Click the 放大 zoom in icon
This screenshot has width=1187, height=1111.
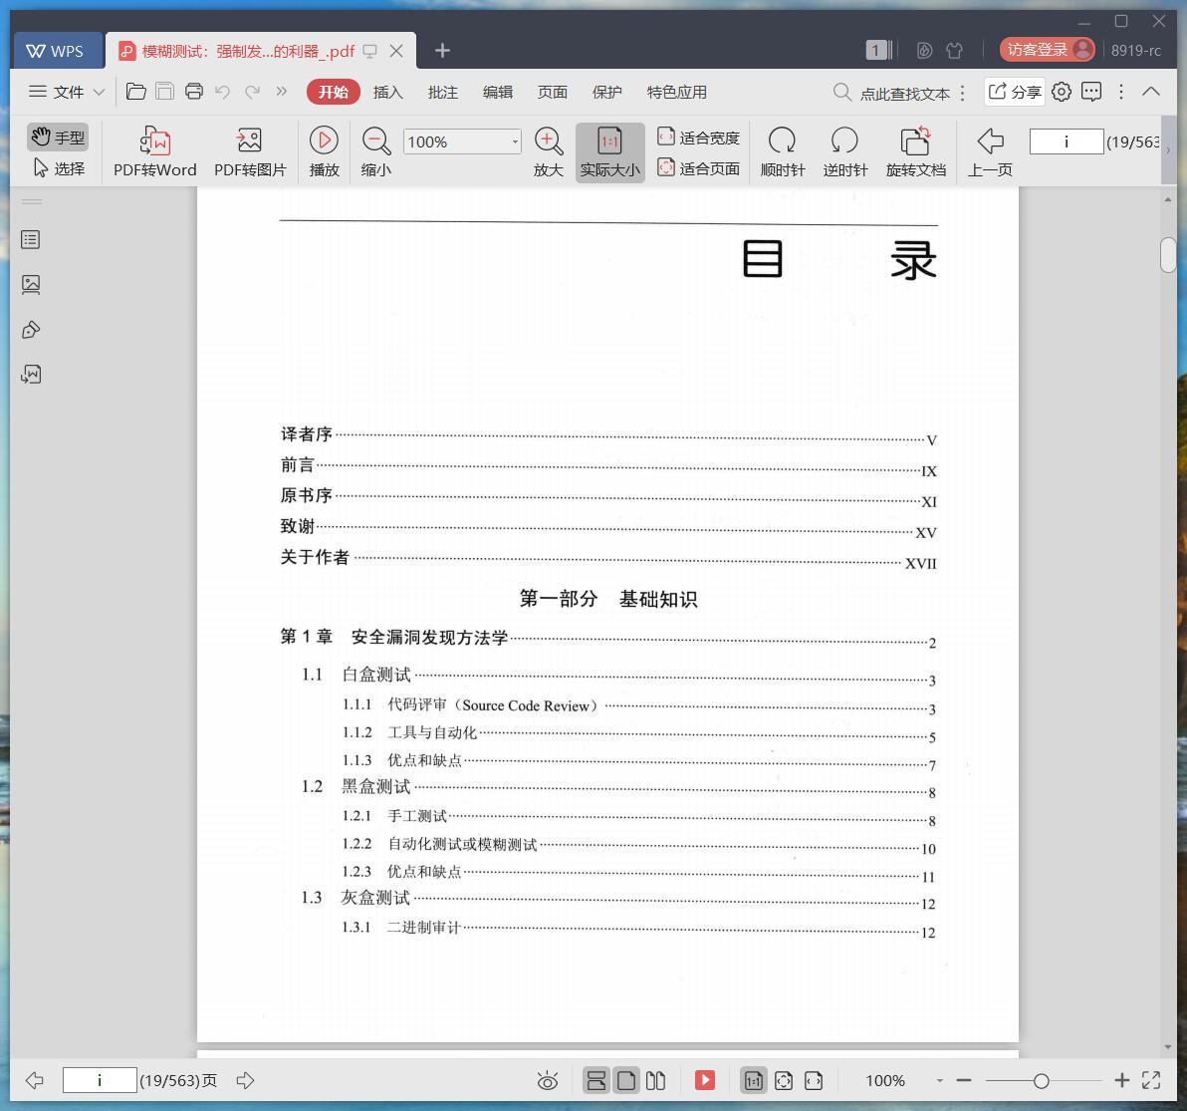[x=549, y=152]
